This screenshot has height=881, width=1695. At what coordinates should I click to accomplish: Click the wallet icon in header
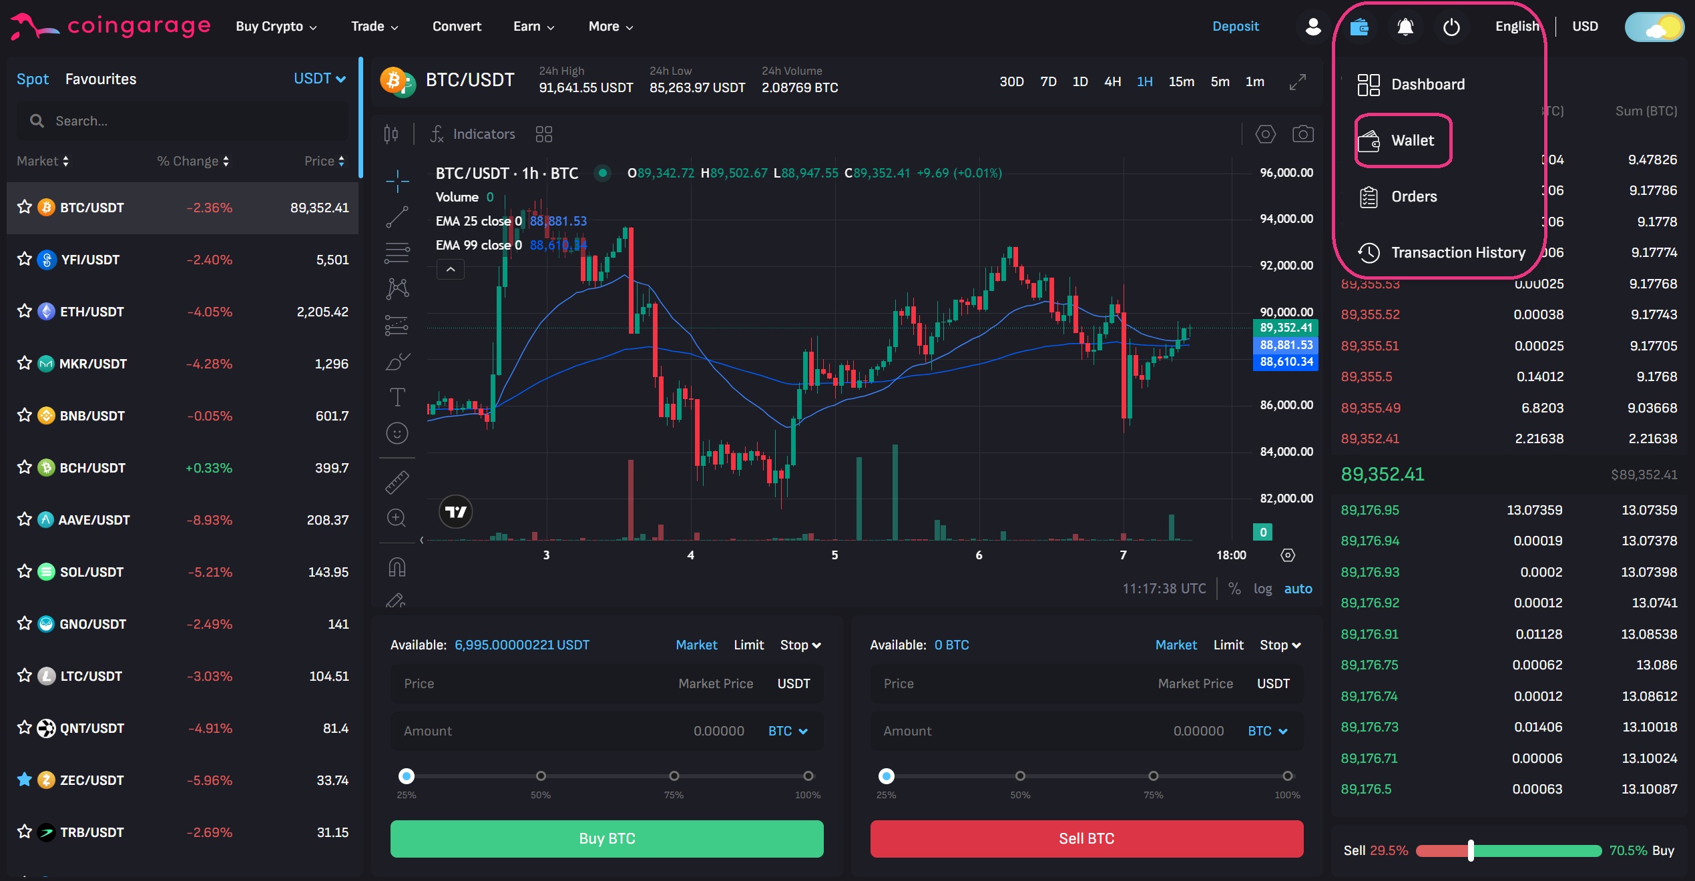pyautogui.click(x=1359, y=27)
